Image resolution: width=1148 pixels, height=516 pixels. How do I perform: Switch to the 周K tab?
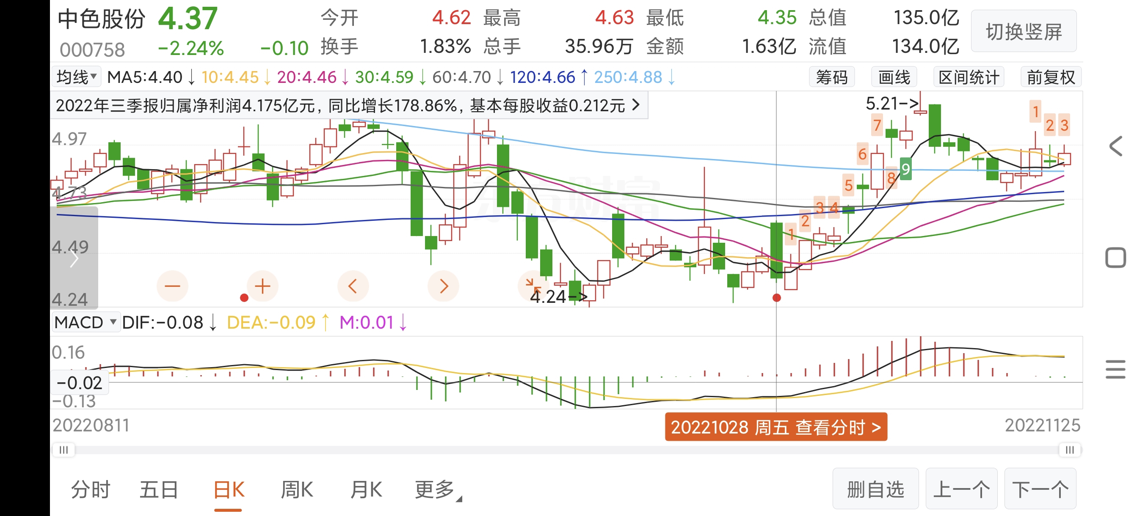click(x=297, y=490)
